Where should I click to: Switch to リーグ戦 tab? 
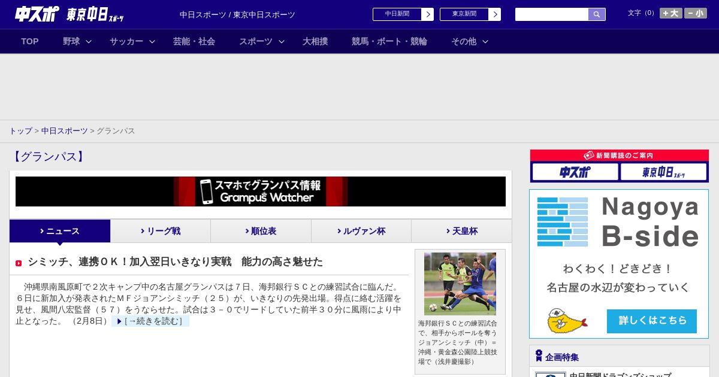[x=161, y=231]
